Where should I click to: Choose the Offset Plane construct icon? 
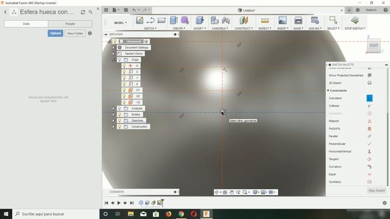tap(244, 20)
